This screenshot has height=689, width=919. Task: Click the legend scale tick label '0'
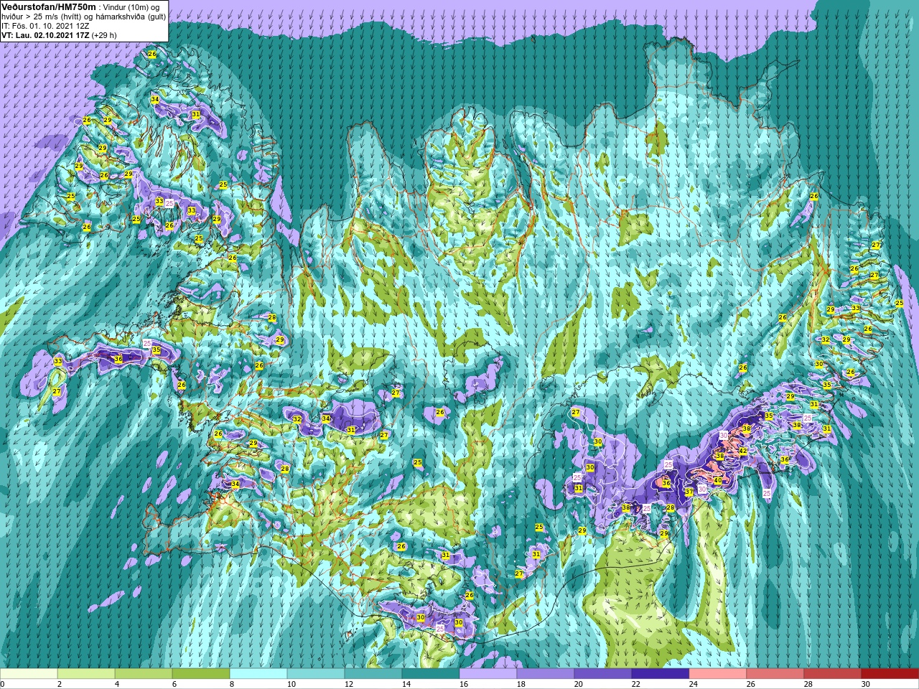tap(3, 684)
